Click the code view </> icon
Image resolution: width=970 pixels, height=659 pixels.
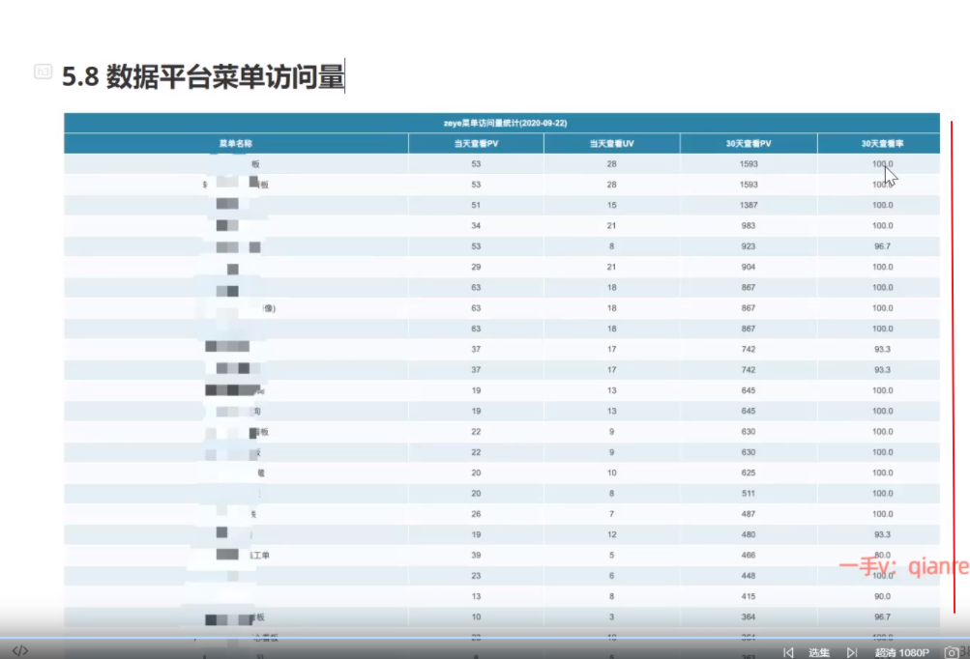tap(19, 650)
